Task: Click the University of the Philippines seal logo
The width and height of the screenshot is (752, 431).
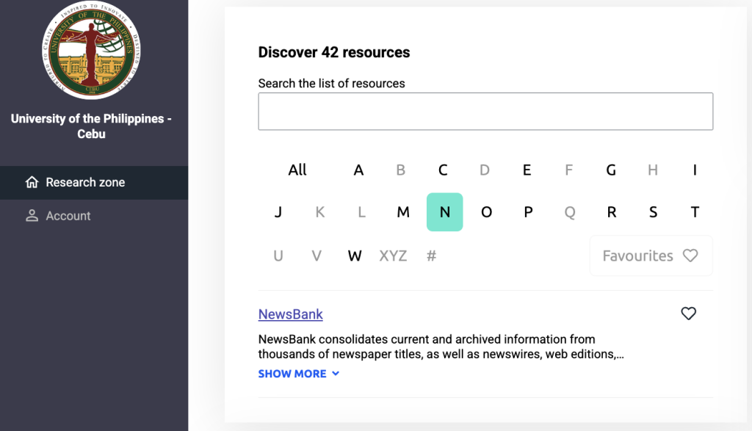Action: pos(92,50)
